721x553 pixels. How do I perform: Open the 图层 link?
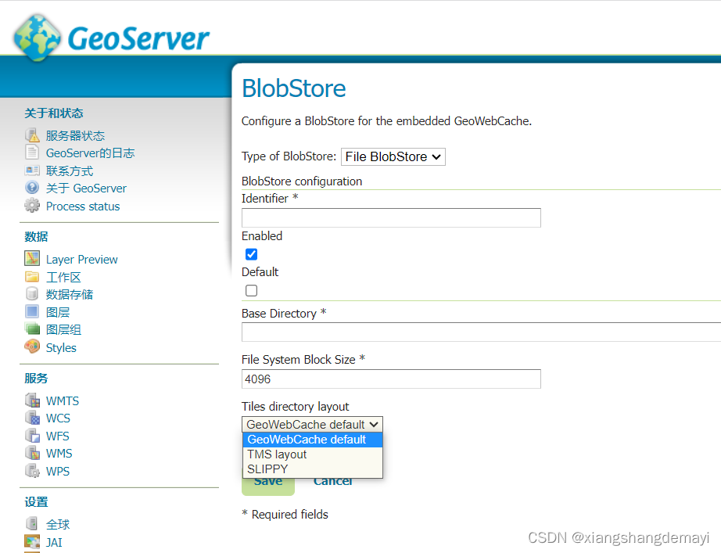point(58,312)
